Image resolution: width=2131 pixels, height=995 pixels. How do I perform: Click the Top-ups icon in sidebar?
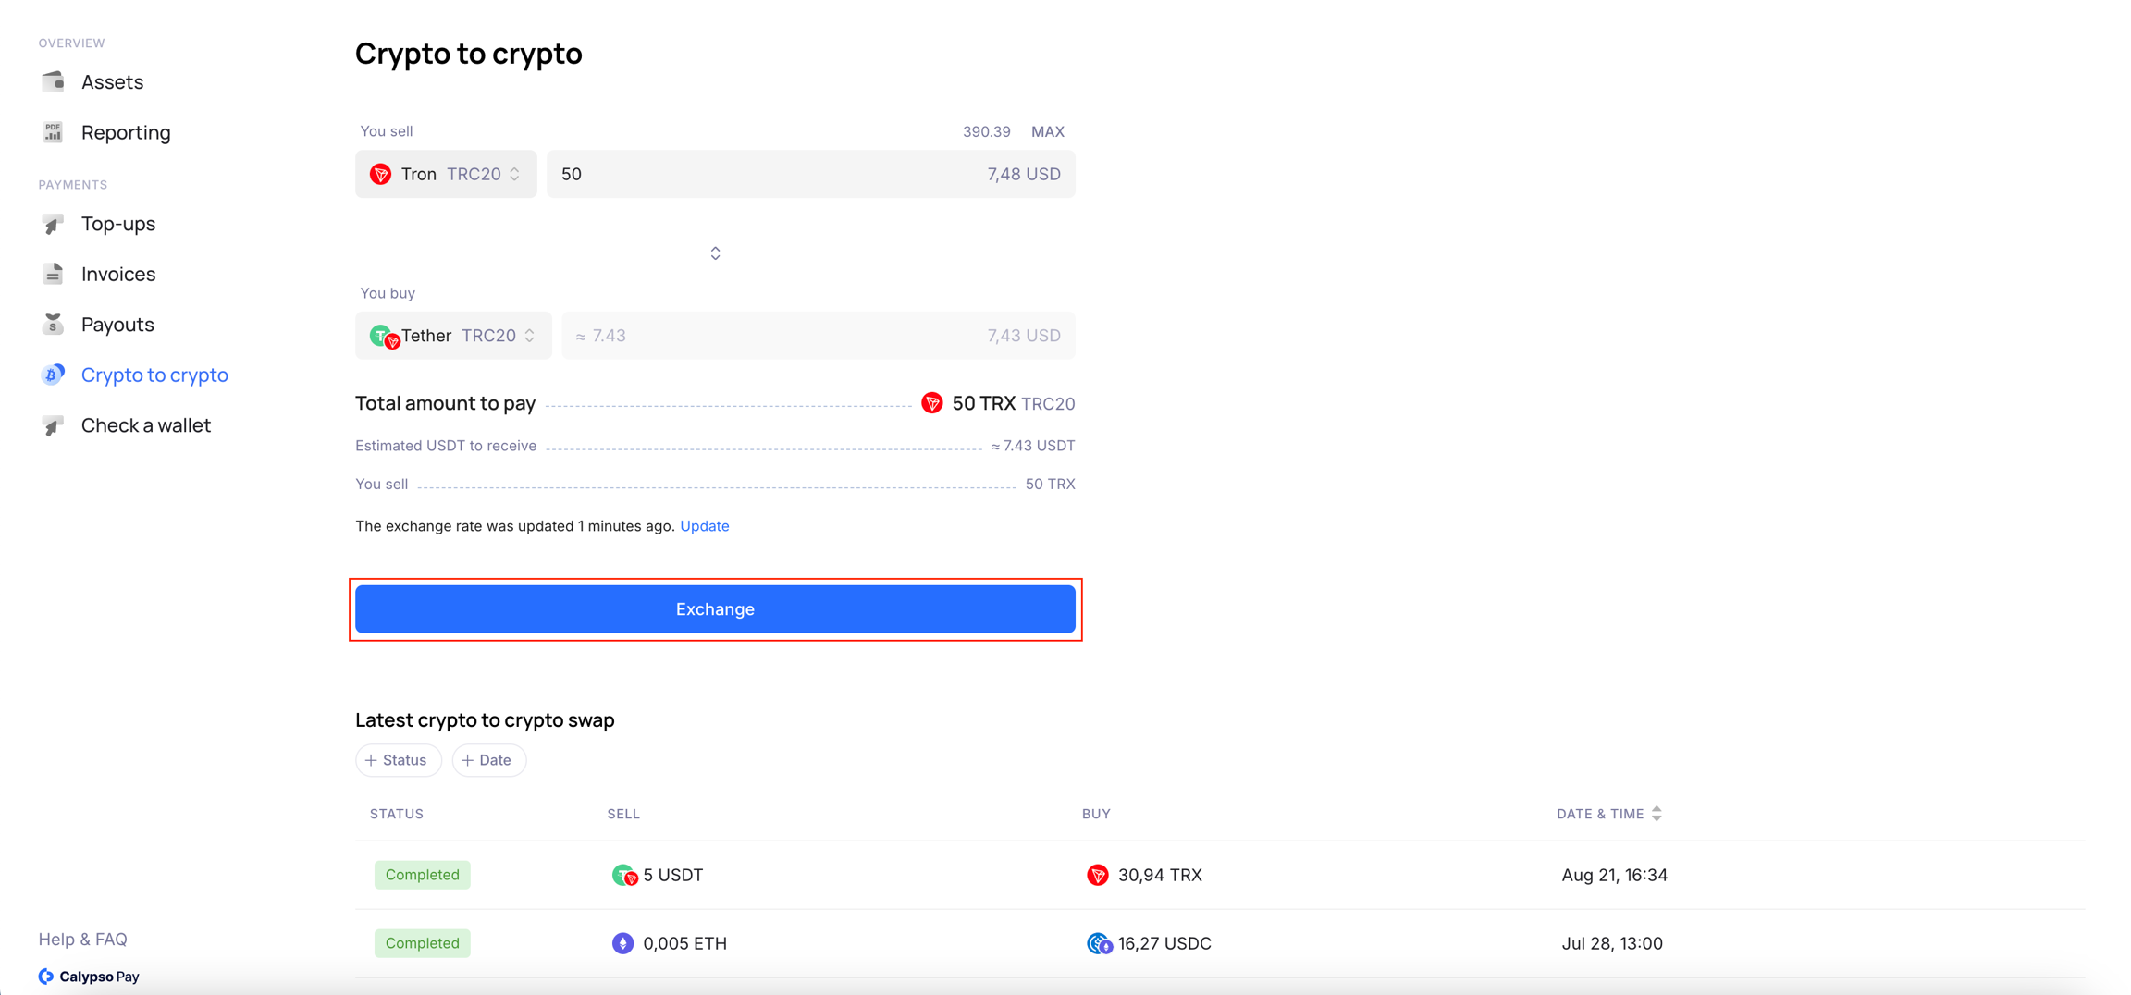point(53,224)
